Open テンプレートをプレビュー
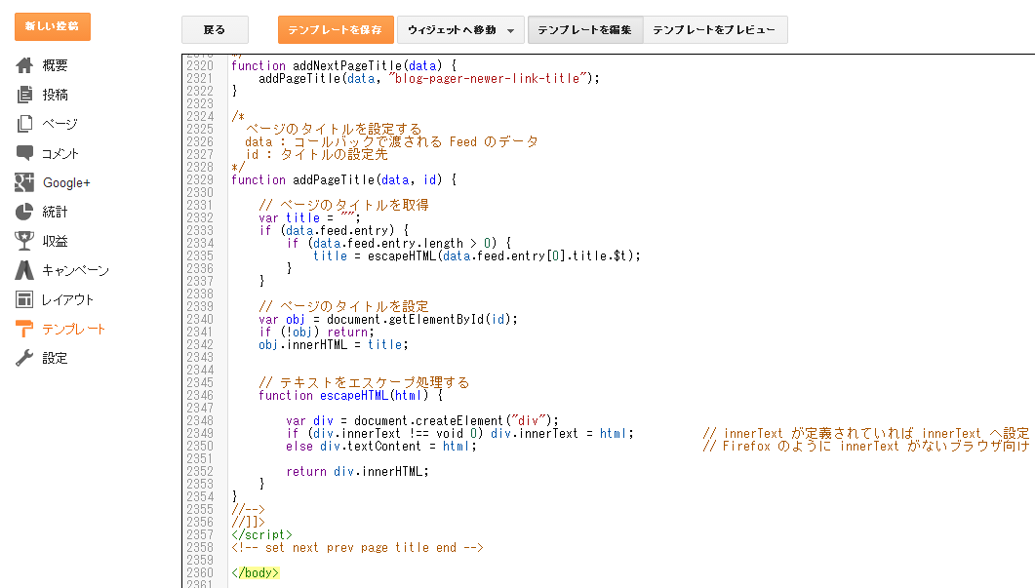Image resolution: width=1035 pixels, height=588 pixels. click(x=712, y=29)
